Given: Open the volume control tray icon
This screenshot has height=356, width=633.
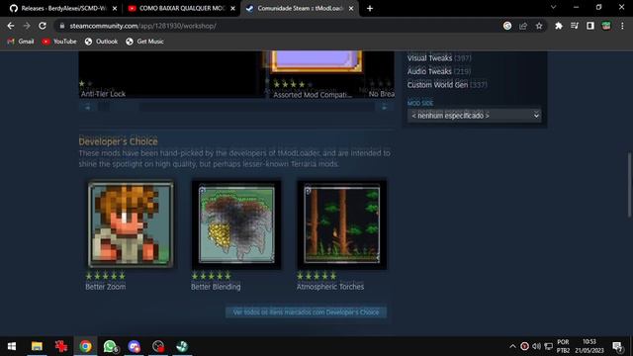Looking at the screenshot, I should coord(536,346).
